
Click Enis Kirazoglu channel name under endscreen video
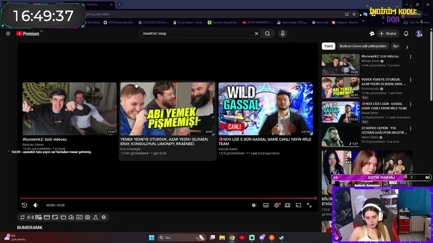tap(130, 149)
